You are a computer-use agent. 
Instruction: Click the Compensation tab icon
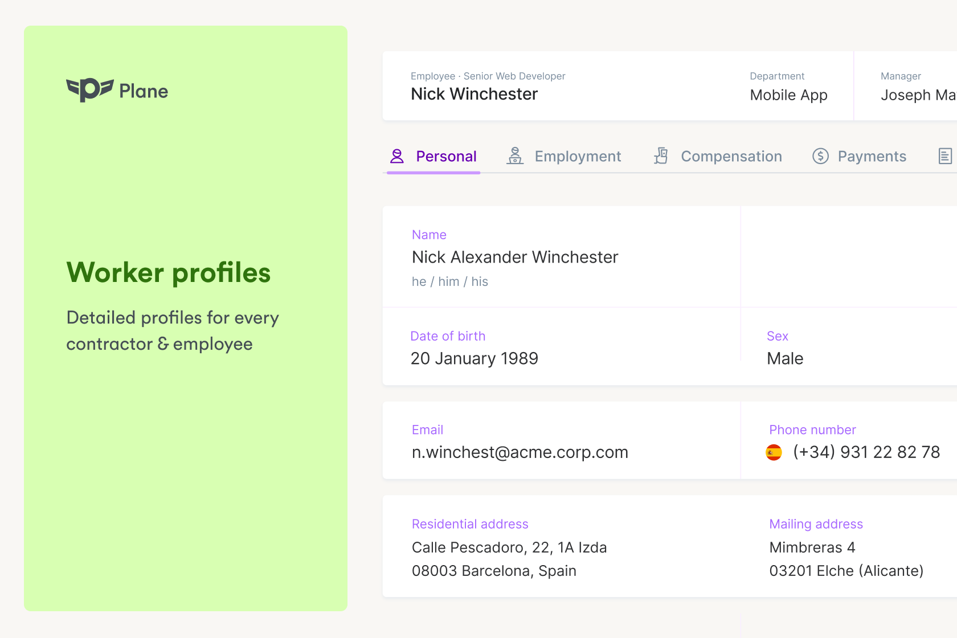point(661,156)
